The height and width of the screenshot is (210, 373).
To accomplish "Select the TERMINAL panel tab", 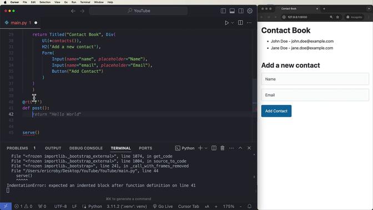I will coord(120,148).
